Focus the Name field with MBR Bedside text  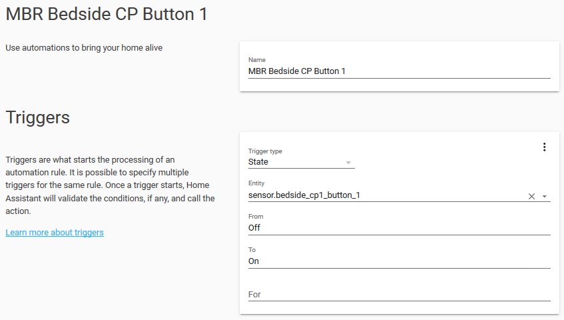[x=398, y=71]
